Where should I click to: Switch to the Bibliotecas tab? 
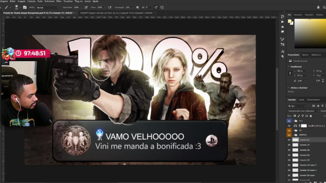316,55
